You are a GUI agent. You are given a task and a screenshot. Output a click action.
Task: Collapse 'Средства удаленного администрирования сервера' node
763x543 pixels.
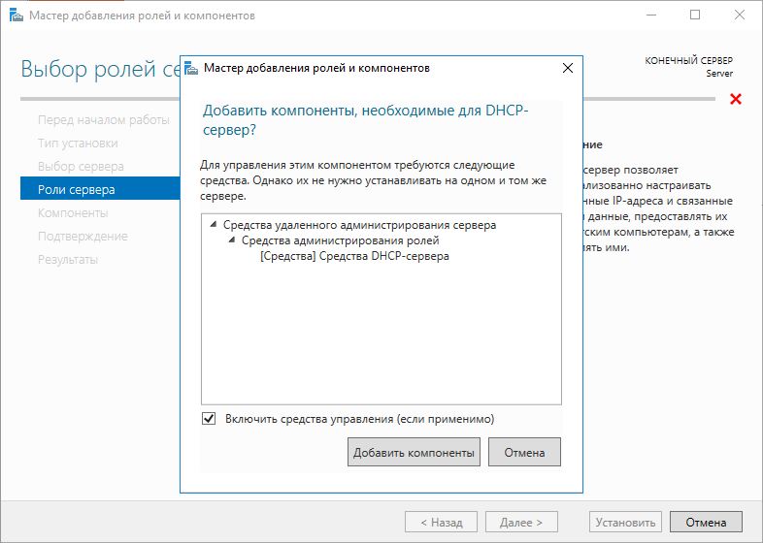pyautogui.click(x=213, y=225)
